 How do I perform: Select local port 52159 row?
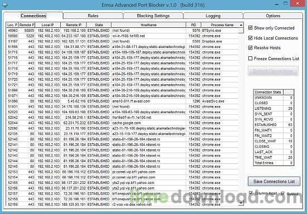[x=122, y=204]
